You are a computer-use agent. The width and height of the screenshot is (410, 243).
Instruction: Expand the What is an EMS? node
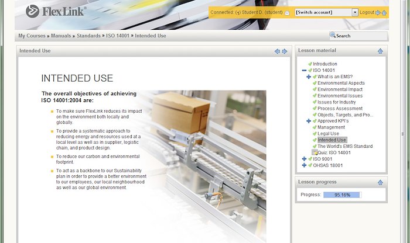[309, 77]
